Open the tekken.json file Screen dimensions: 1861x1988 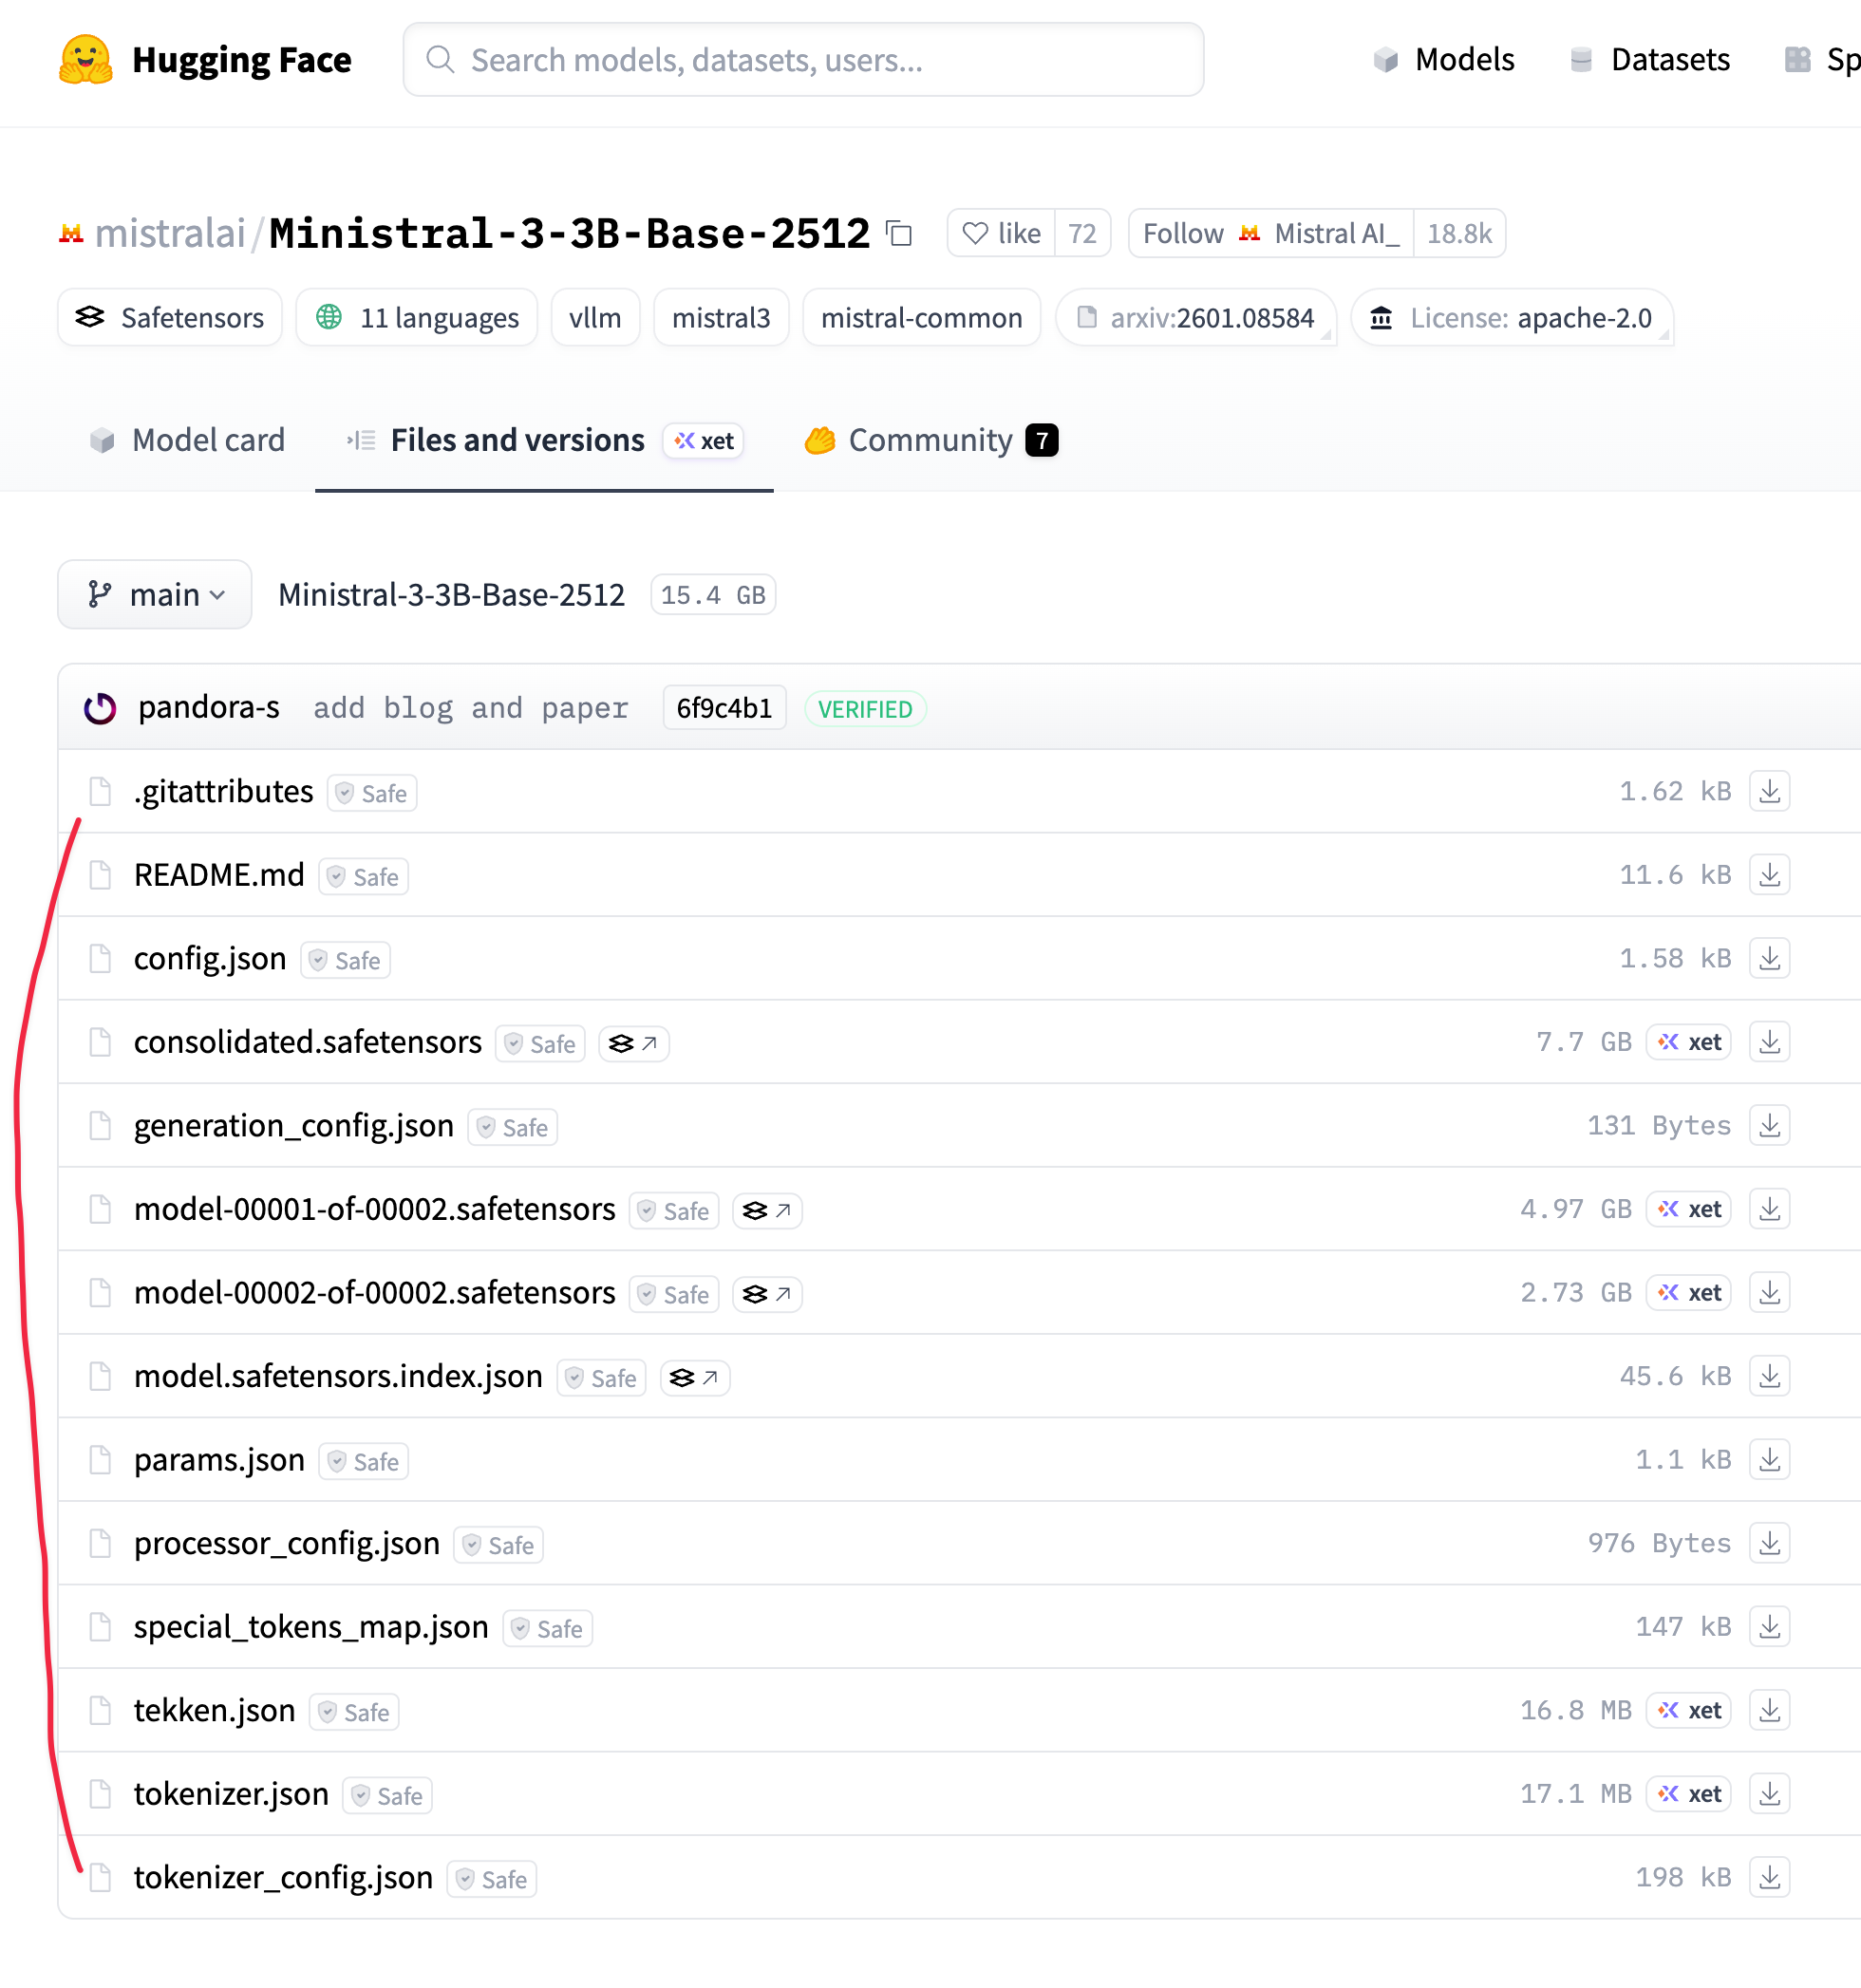point(215,1710)
